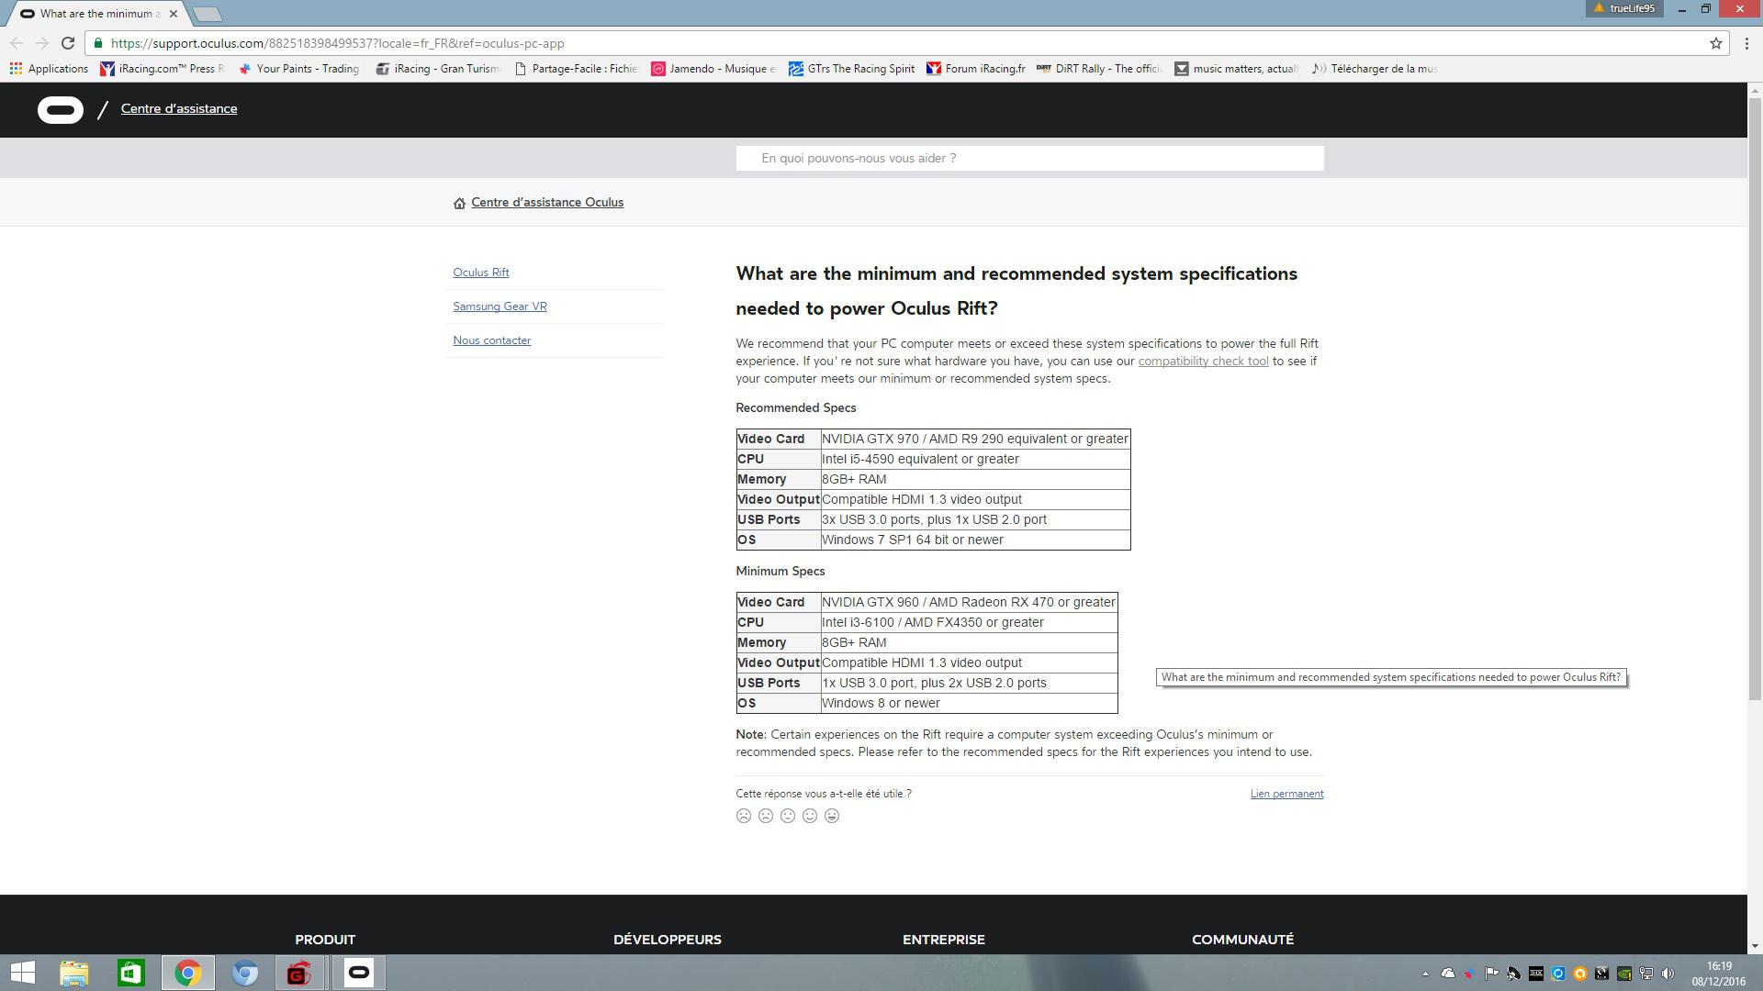Click the PRODUIT footer heading

pyautogui.click(x=325, y=940)
